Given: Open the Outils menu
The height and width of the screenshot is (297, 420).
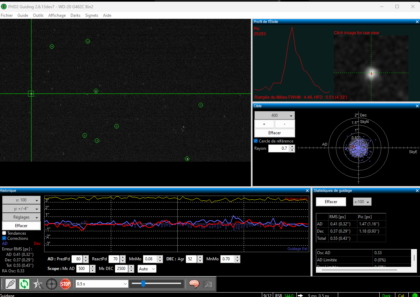Looking at the screenshot, I should pos(38,15).
